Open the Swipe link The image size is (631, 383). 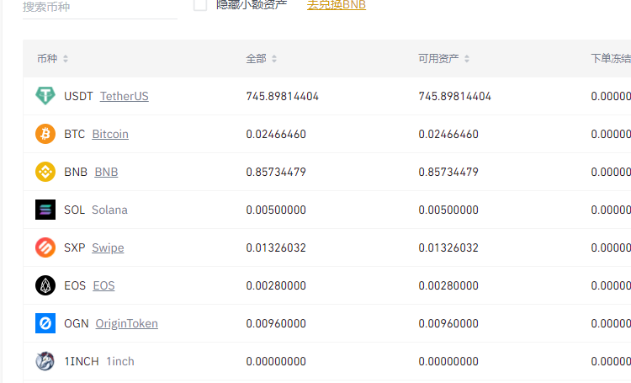click(108, 247)
